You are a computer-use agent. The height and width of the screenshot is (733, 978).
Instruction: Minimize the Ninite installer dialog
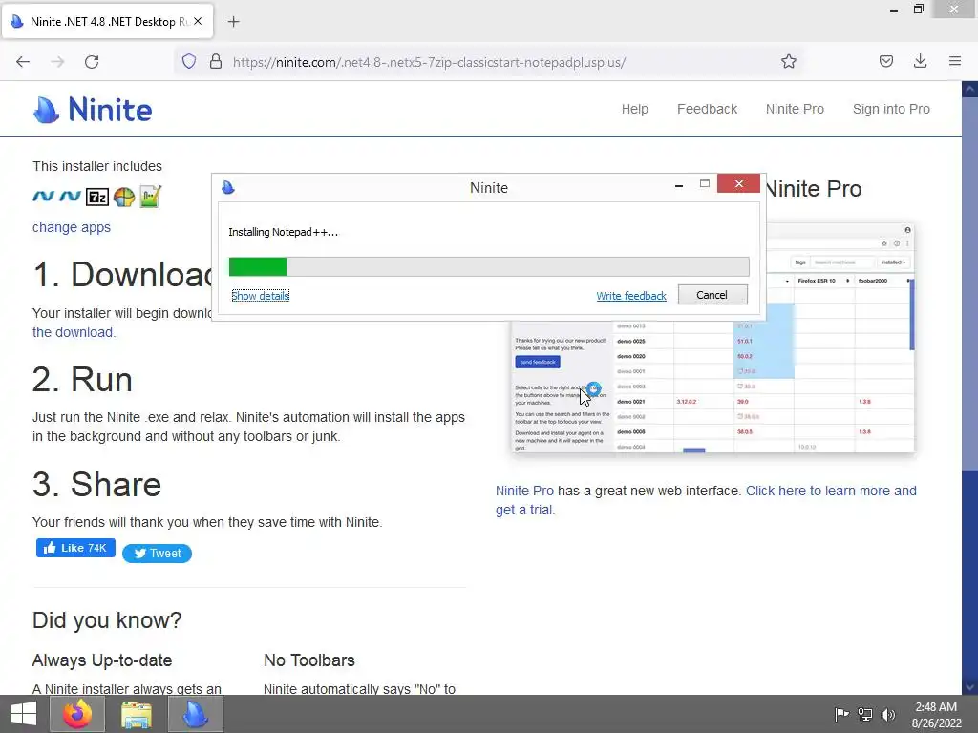point(679,185)
